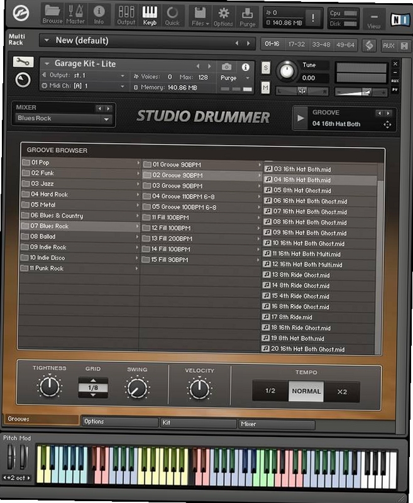
Task: Minimize the rack headers icon
Action: tap(404, 46)
